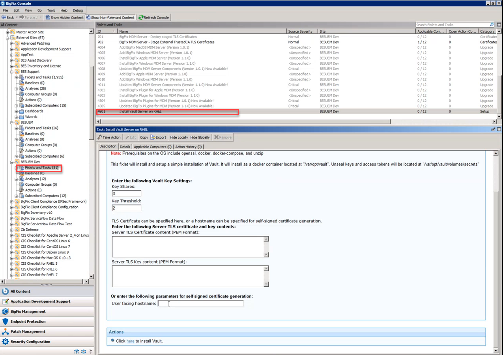This screenshot has width=503, height=355.
Task: Select Subscribed Computers (15)
Action: (x=45, y=105)
